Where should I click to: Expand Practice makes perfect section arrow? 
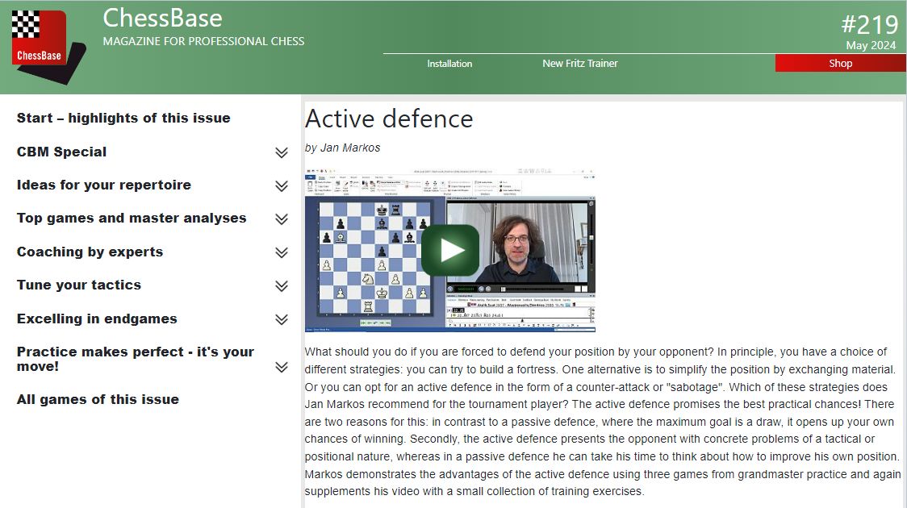click(281, 367)
